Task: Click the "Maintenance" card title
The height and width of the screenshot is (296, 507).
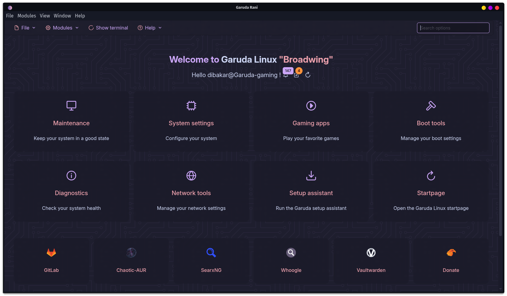Action: pyautogui.click(x=71, y=123)
